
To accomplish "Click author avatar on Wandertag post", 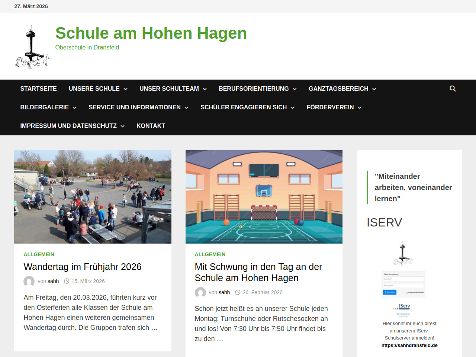I will [x=29, y=282].
